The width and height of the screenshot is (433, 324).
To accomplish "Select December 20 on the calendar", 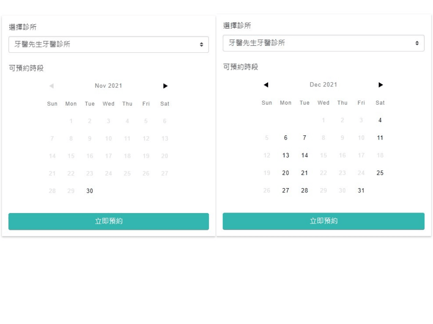I will tap(286, 173).
